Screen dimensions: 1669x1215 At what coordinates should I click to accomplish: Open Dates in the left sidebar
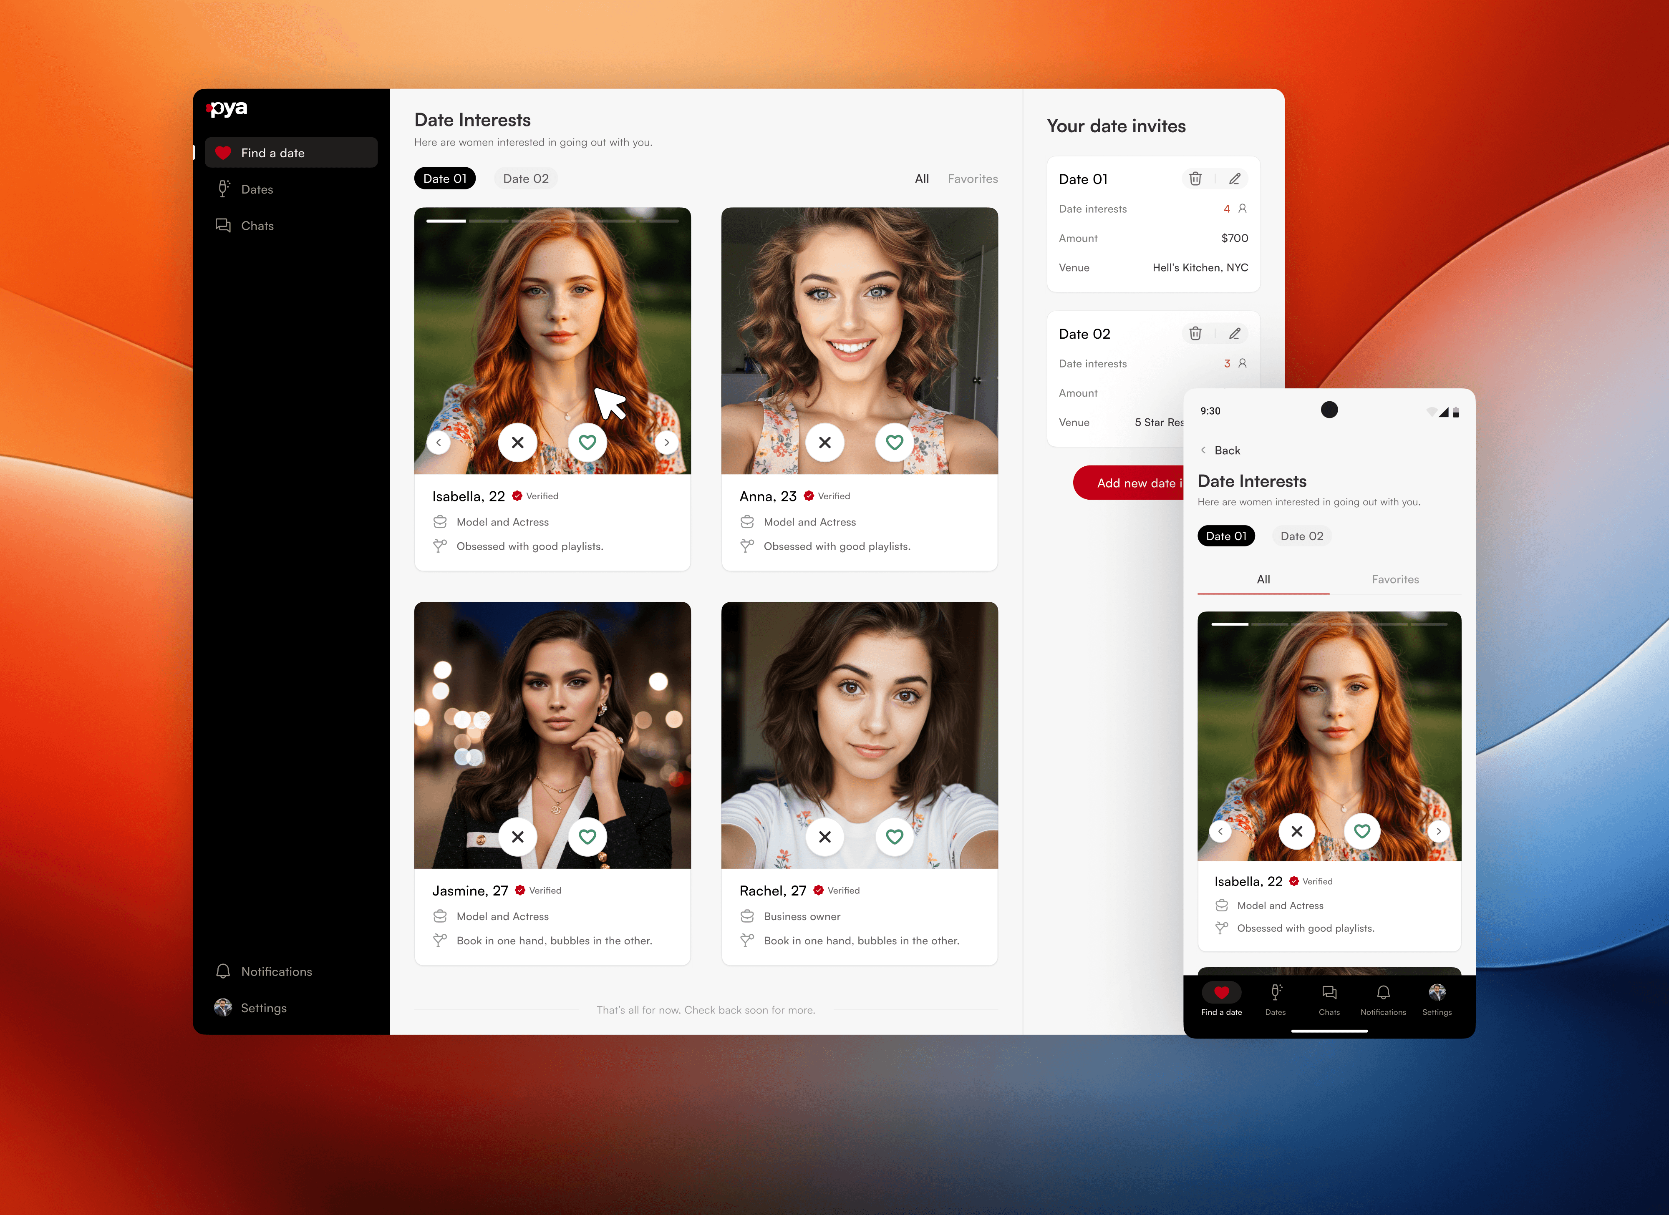(x=257, y=190)
